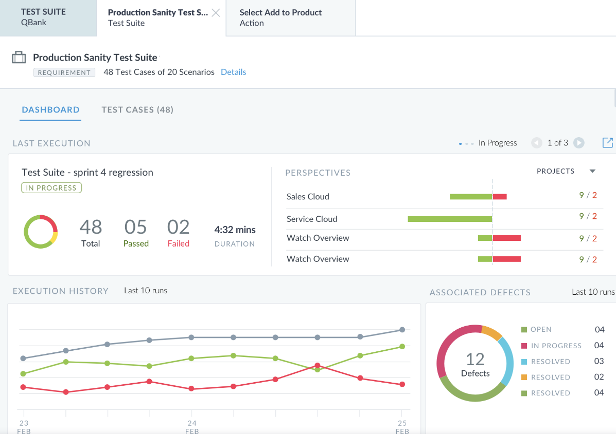Go to next execution with right arrow
The image size is (616, 434).
(x=578, y=143)
